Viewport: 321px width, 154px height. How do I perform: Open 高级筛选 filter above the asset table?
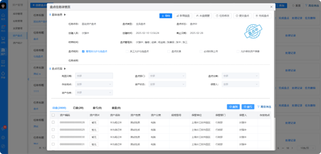264,107
